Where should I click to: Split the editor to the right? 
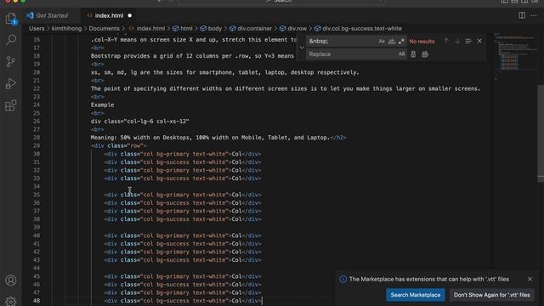pos(522,15)
